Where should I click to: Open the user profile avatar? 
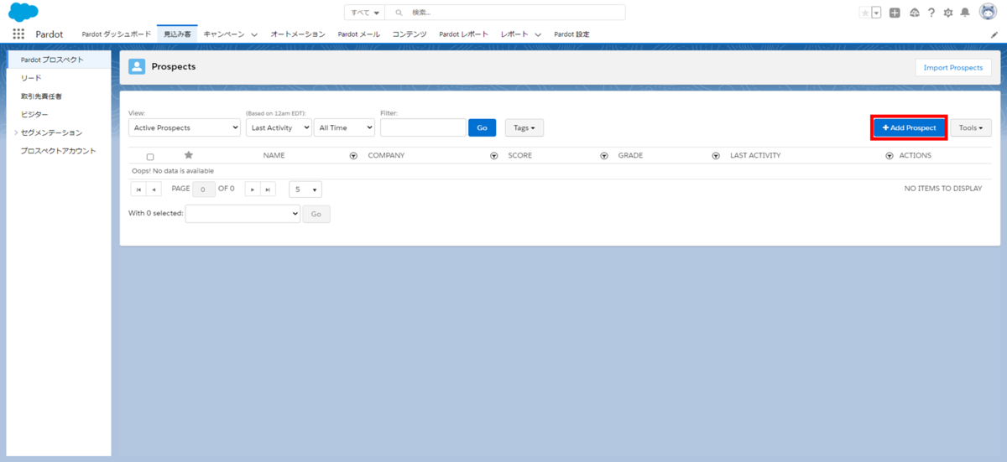tap(988, 12)
